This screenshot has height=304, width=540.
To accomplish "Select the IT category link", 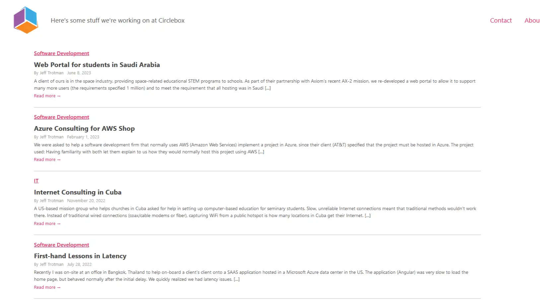I will tap(36, 181).
